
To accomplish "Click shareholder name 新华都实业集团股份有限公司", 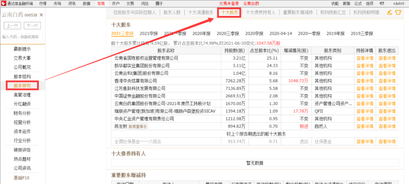I will [x=142, y=65].
